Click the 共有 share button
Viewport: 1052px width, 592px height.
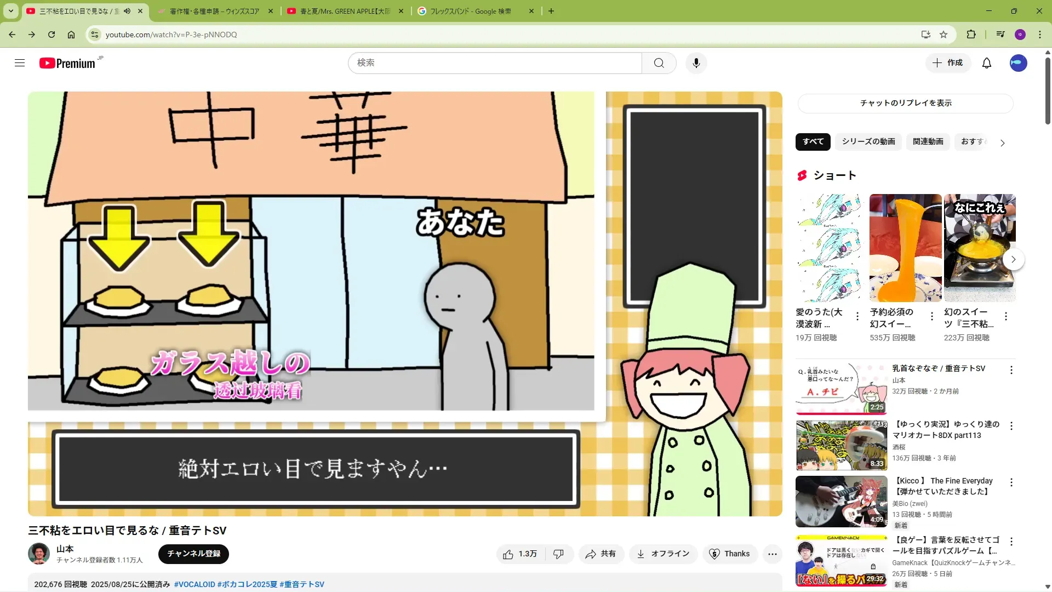(x=601, y=554)
